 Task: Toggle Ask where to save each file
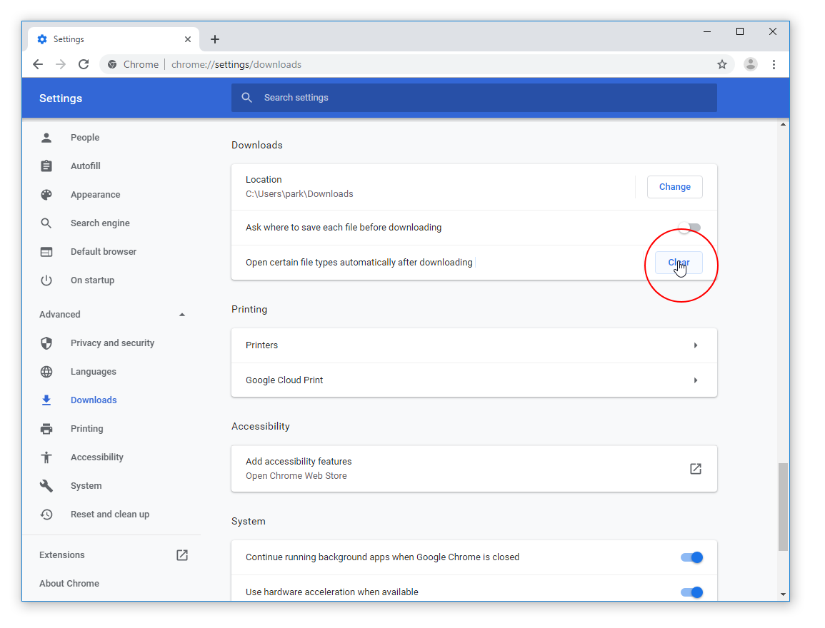[x=690, y=228]
